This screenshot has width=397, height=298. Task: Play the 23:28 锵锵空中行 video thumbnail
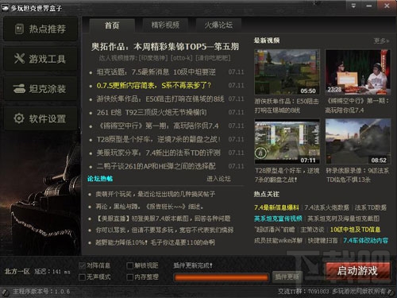point(357,72)
